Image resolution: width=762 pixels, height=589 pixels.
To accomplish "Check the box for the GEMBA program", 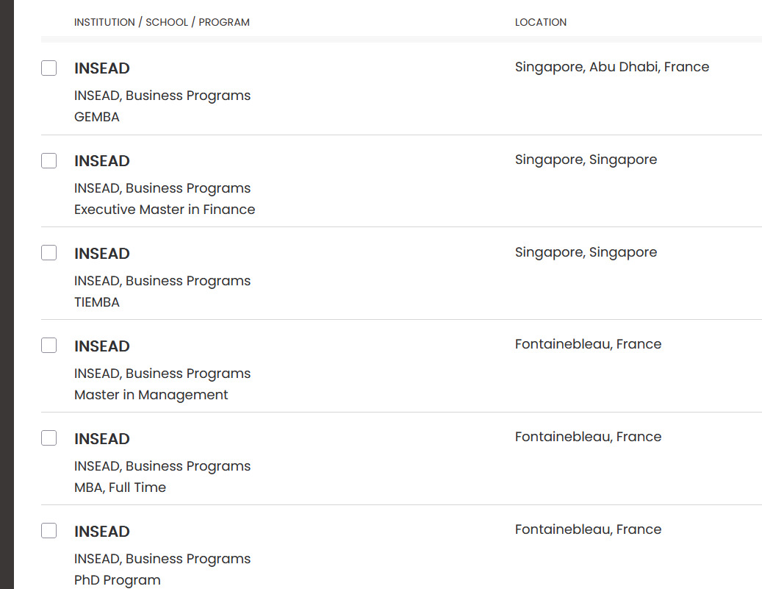I will click(x=48, y=68).
